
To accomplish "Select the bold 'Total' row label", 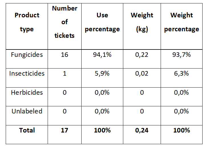I will pyautogui.click(x=27, y=130).
